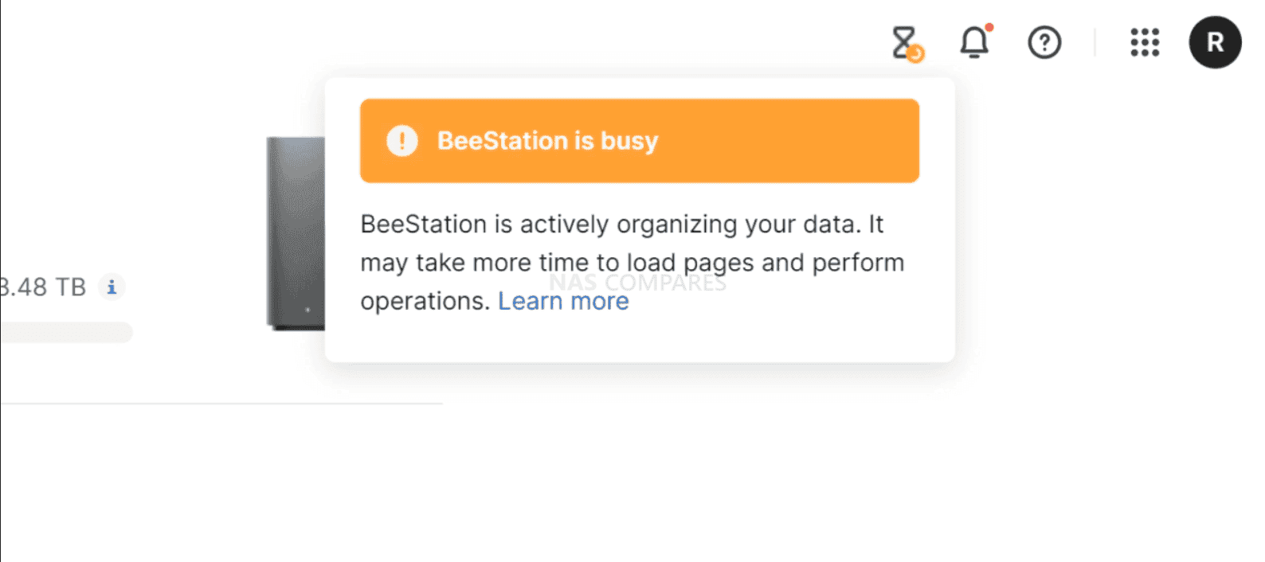Click the profile avatar in top right corner

pos(1215,43)
